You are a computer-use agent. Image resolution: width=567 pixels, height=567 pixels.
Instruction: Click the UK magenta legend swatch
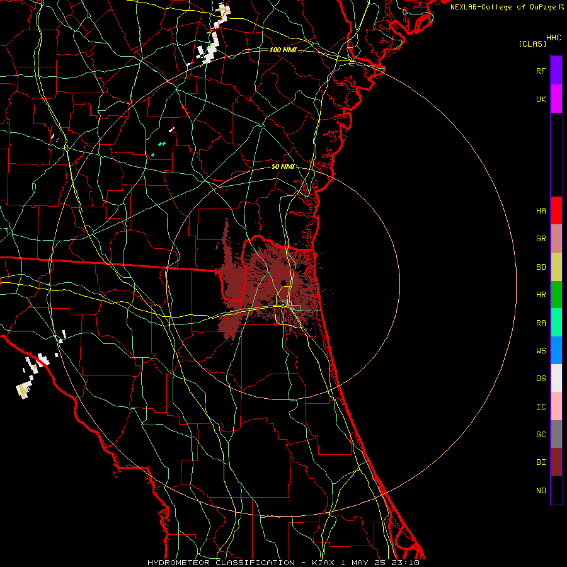point(556,99)
